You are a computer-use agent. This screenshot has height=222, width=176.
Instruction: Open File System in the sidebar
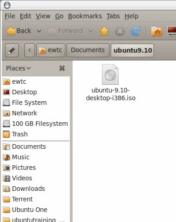(x=36, y=103)
